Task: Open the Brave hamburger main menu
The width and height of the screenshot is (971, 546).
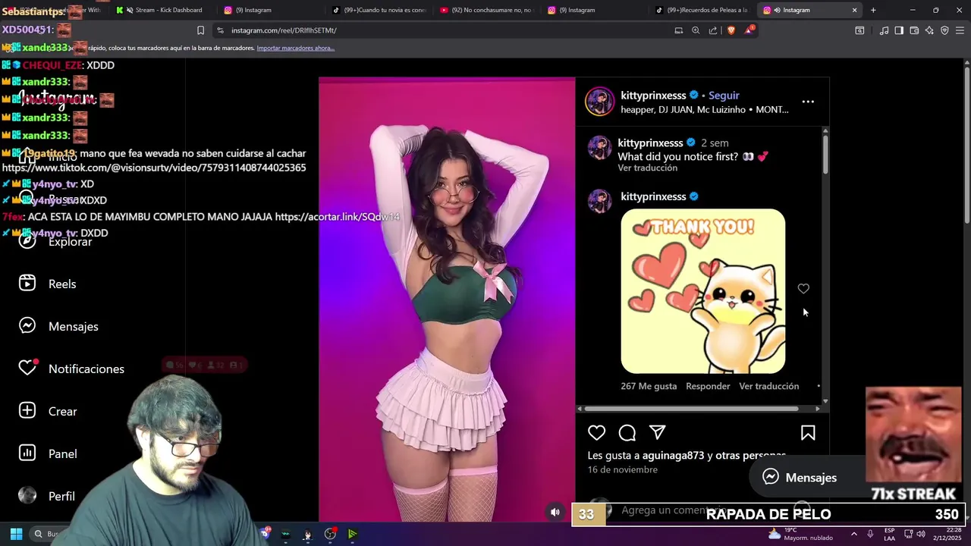Action: coord(960,30)
